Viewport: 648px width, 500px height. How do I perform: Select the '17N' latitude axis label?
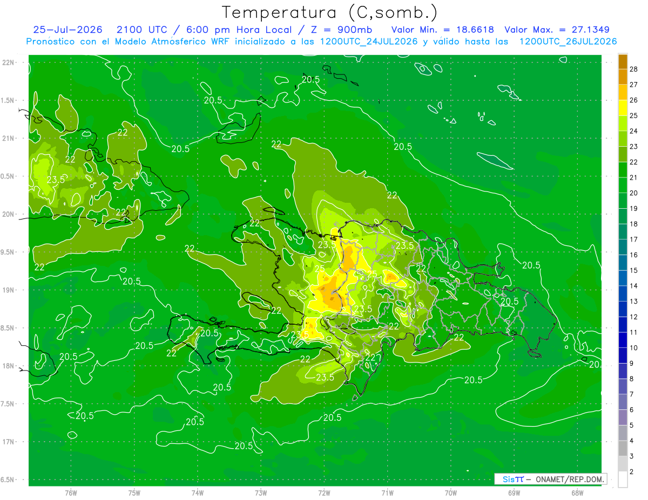click(x=8, y=442)
